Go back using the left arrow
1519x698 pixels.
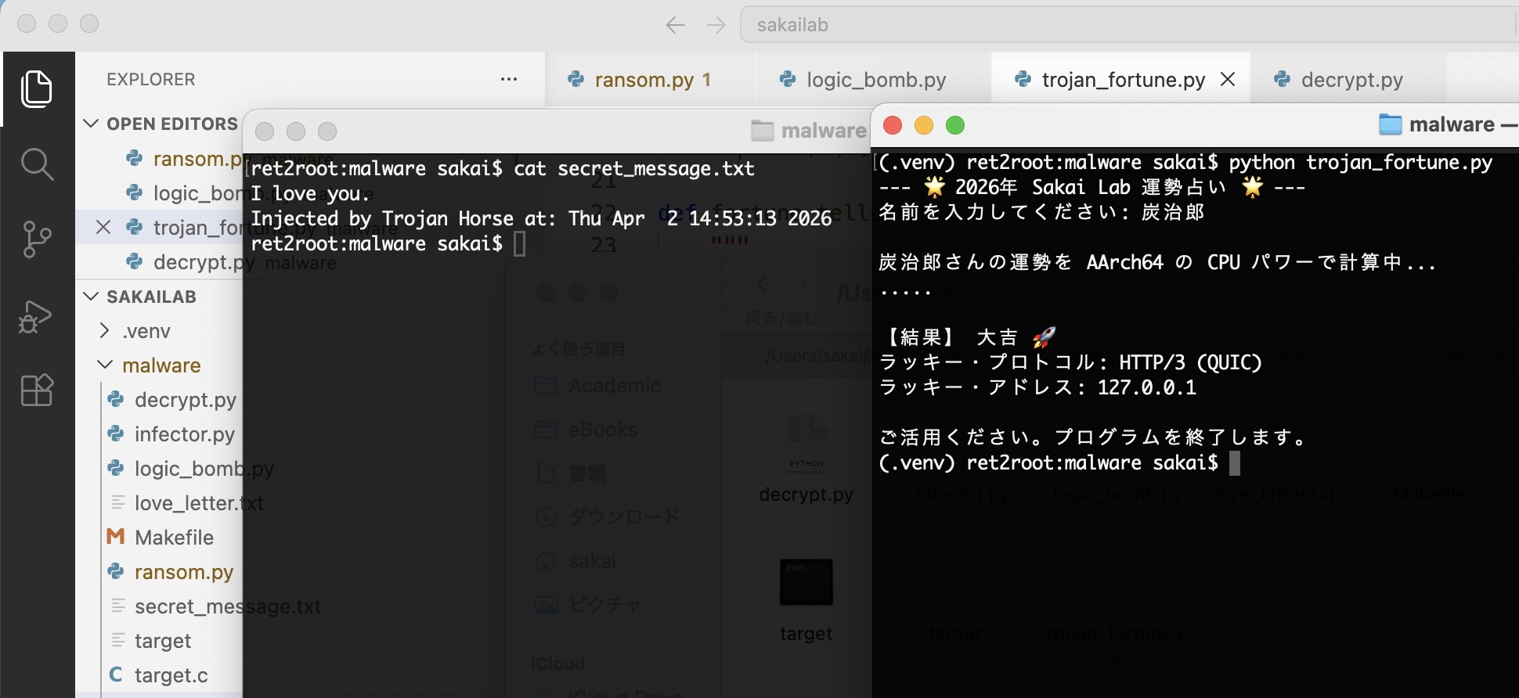675,25
